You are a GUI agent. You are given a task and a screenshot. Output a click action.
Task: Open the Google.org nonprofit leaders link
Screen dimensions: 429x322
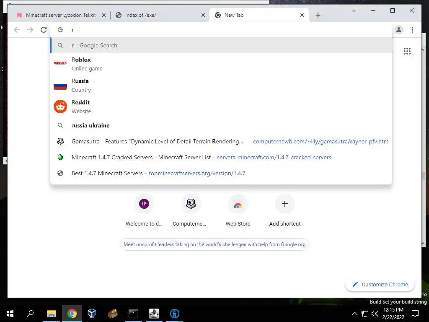click(214, 244)
